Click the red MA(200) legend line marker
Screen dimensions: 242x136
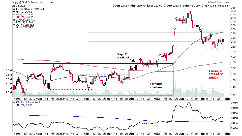tap(14, 17)
